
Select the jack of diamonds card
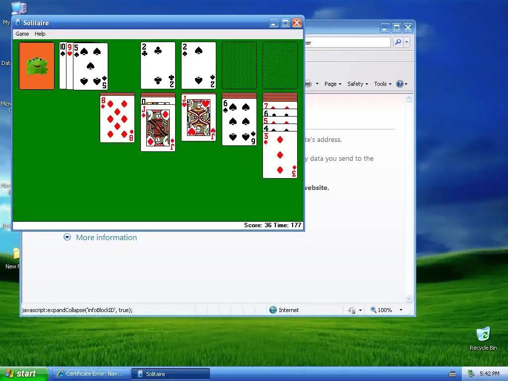point(158,128)
